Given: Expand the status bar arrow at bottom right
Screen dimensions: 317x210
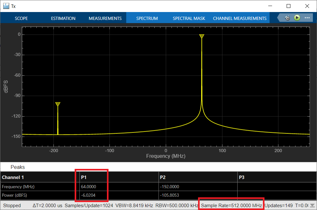Looking at the screenshot, I should (312, 205).
